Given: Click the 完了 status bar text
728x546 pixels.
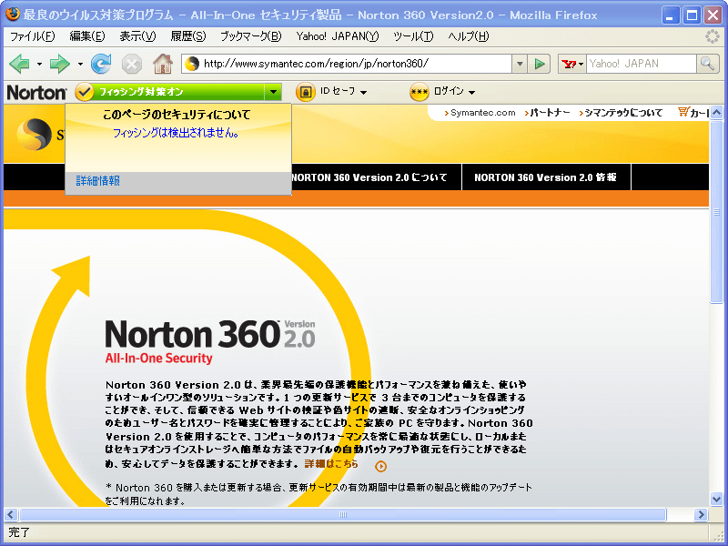Looking at the screenshot, I should pos(19,532).
